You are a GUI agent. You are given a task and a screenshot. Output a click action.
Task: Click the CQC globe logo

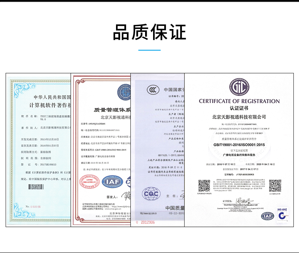pos(151,194)
